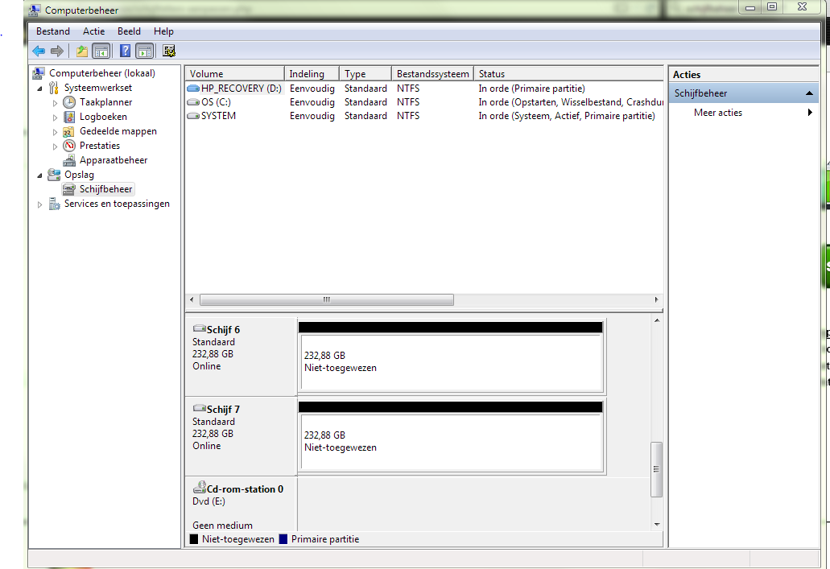
Task: Click the blue Primaire partitie legend swatch
Action: 283,539
